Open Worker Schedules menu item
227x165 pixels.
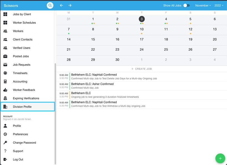tap(27, 23)
